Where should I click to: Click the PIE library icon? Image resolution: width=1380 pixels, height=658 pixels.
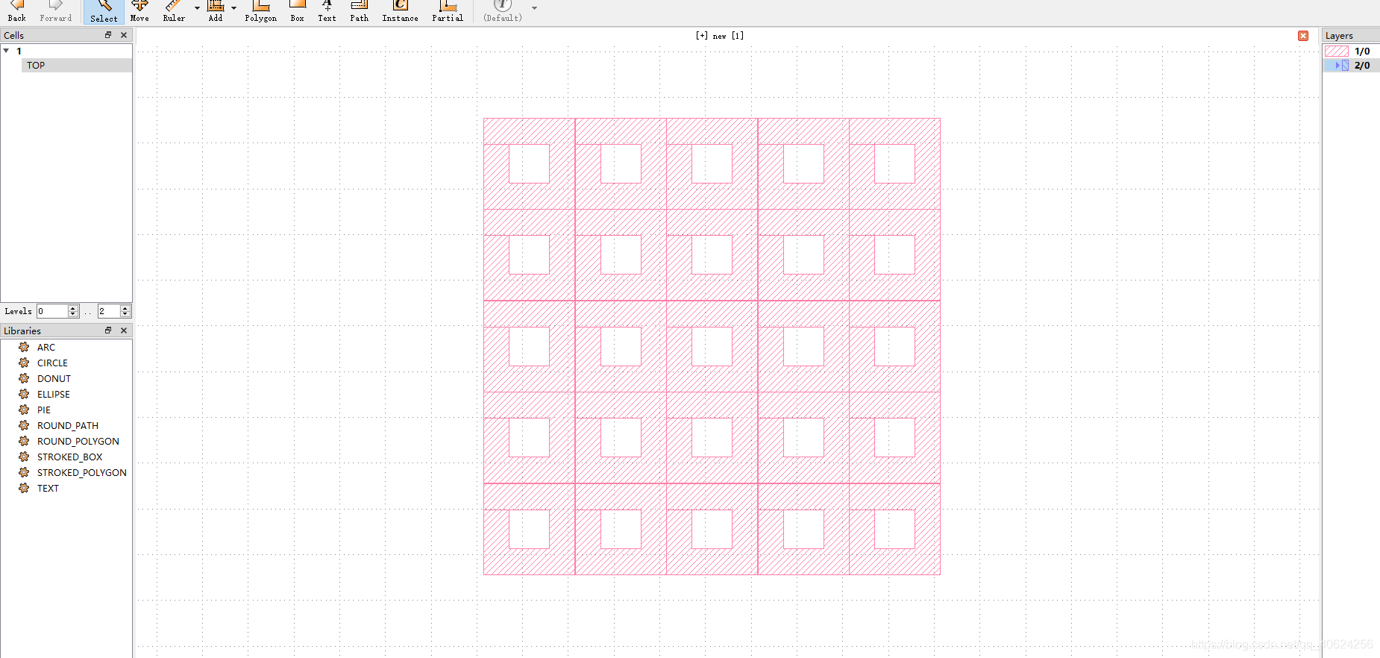click(x=24, y=410)
